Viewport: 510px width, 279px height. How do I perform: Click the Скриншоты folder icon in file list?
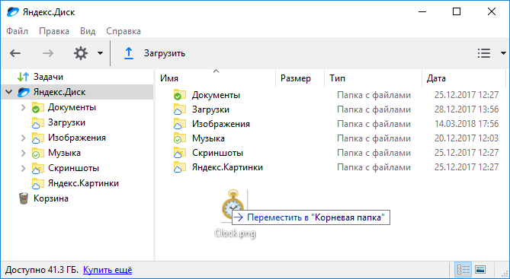click(x=180, y=153)
